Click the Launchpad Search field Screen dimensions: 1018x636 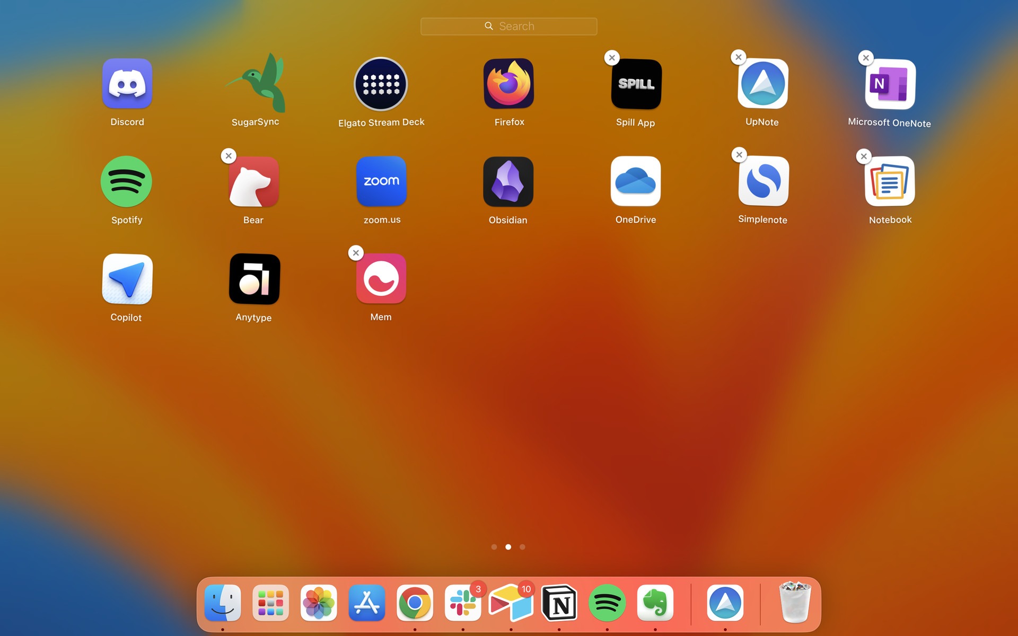(x=508, y=26)
